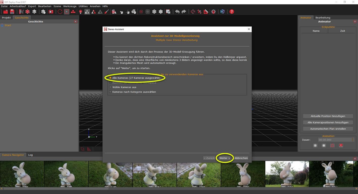
Task: Select 'Kameras nach Kategorie auswählen' option
Action: click(x=133, y=92)
